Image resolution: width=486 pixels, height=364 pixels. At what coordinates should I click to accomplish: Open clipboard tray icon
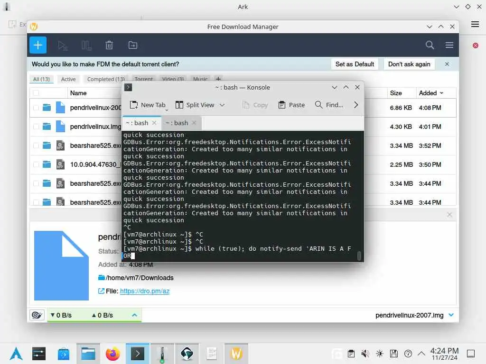[x=351, y=354]
